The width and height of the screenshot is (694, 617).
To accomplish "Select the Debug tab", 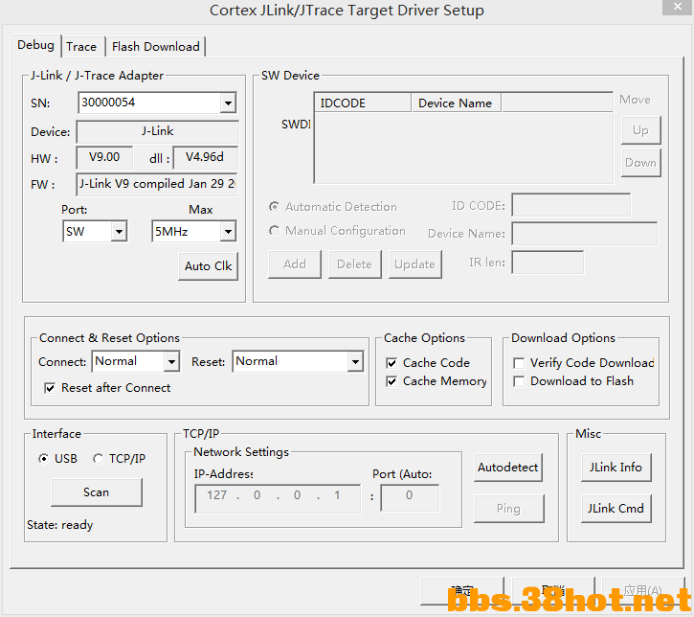I will 35,45.
